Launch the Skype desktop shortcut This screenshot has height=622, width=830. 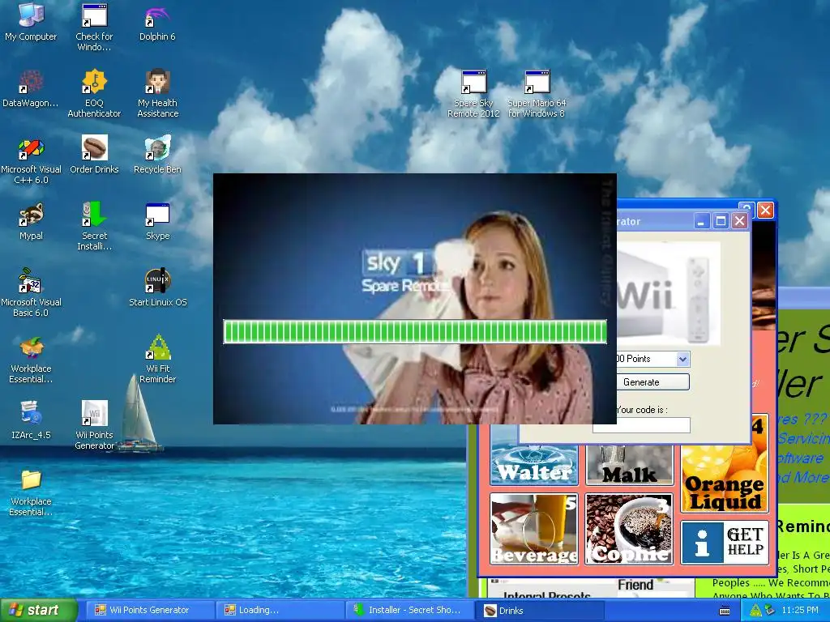158,221
